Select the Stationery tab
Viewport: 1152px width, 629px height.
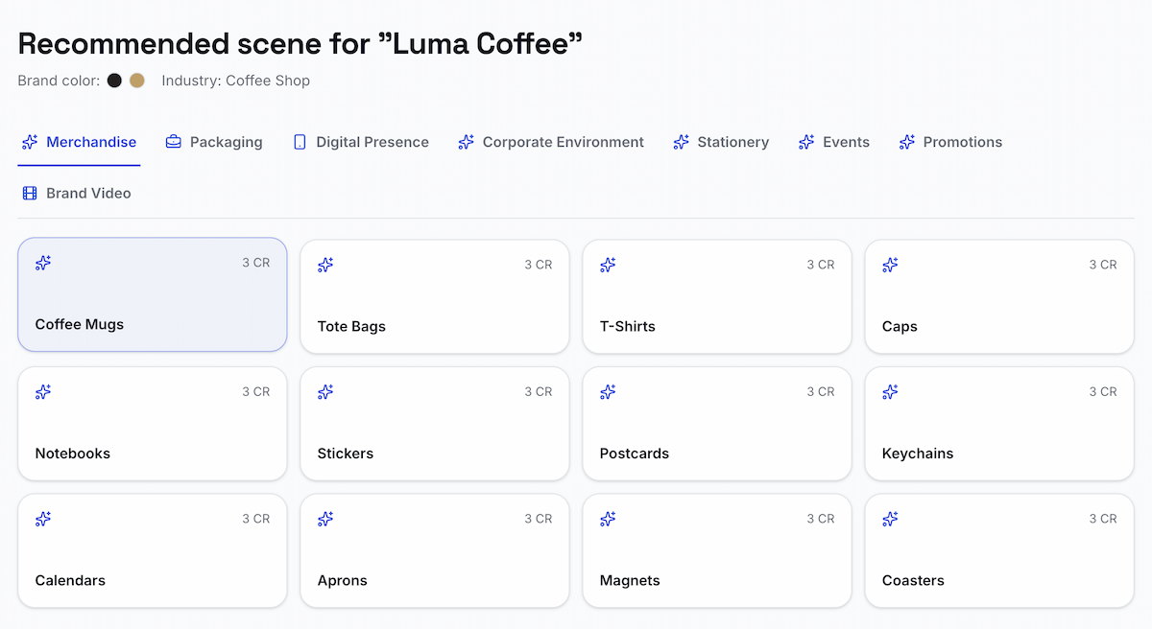pos(721,142)
